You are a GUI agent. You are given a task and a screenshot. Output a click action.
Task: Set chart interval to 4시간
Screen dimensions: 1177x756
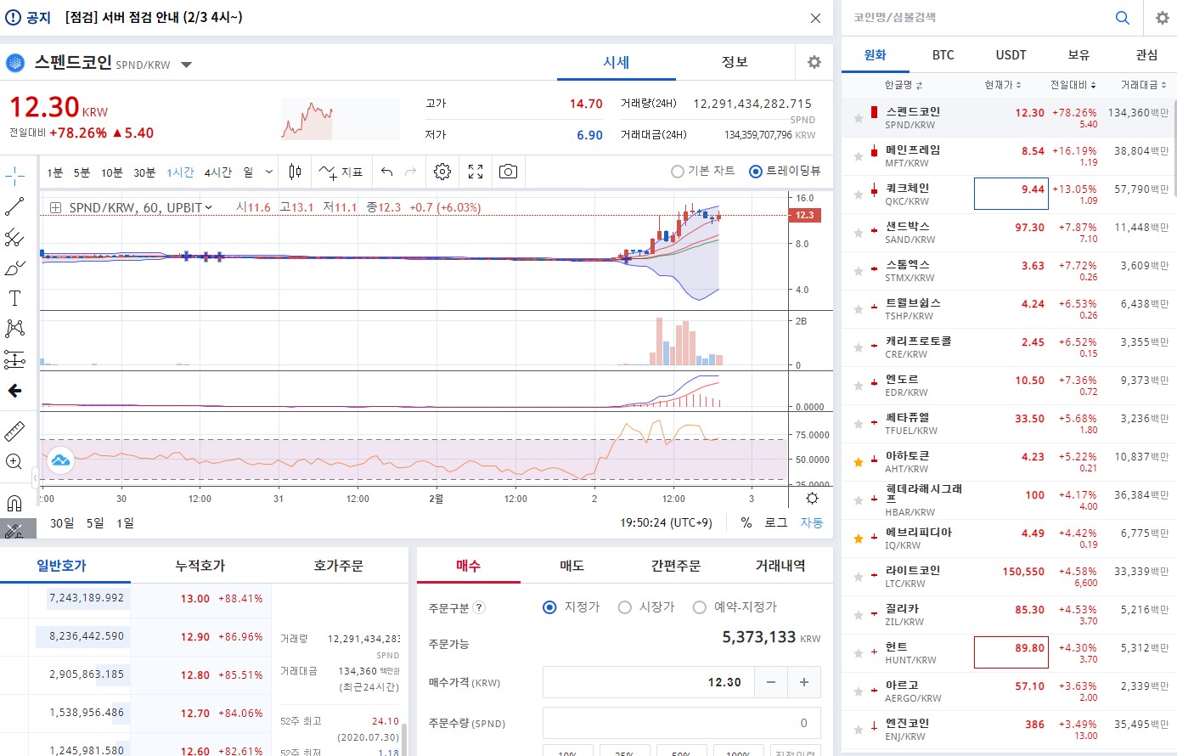217,172
